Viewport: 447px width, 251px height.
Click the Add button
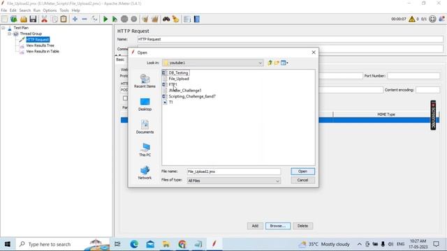[x=255, y=226]
